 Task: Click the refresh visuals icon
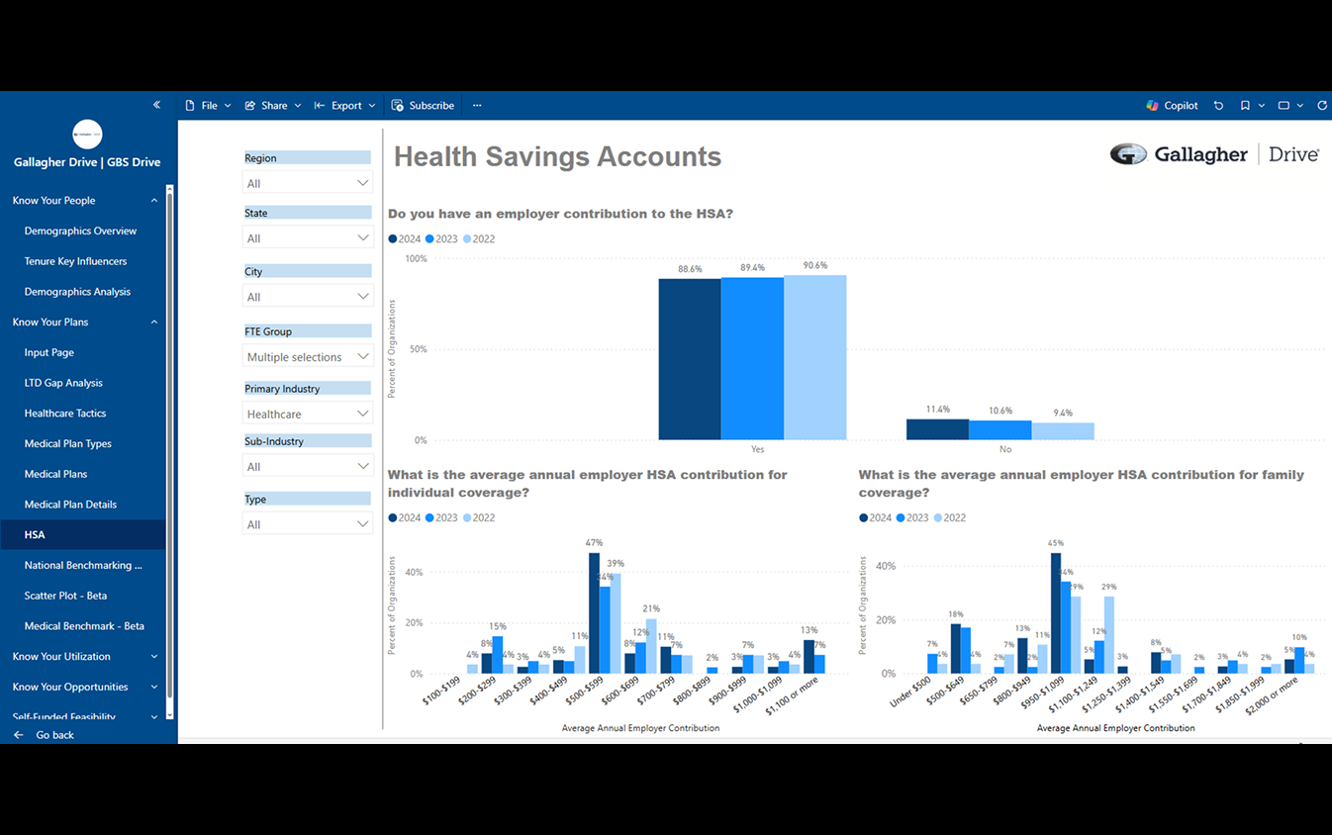pyautogui.click(x=1322, y=106)
